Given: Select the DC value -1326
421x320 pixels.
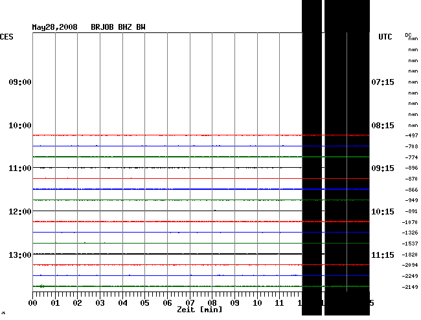Looking at the screenshot, I should click(x=410, y=233).
